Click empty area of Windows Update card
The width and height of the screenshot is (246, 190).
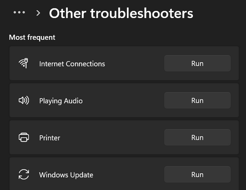click(x=129, y=174)
